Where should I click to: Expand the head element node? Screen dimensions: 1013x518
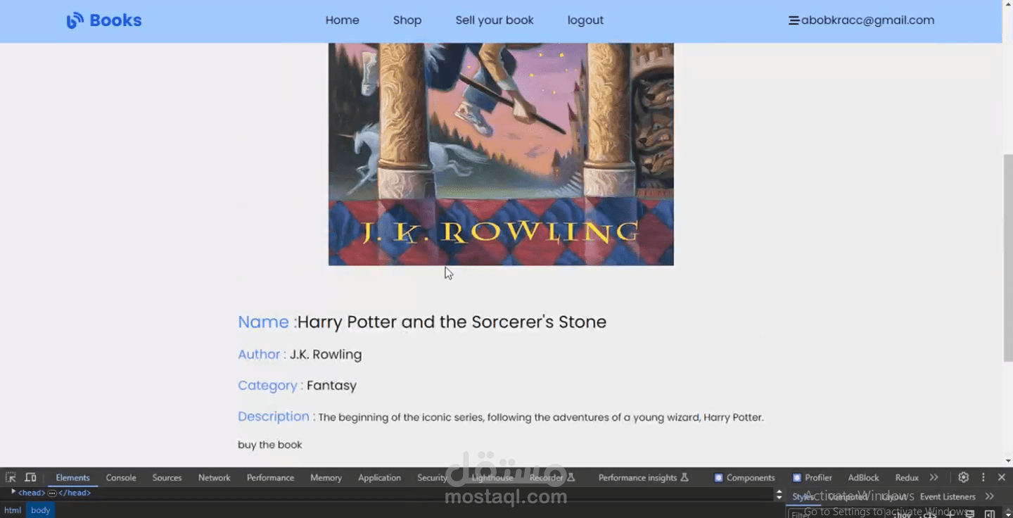click(x=13, y=492)
